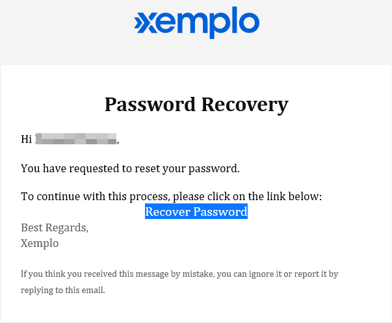Click the word mistake in the footer

pos(198,274)
